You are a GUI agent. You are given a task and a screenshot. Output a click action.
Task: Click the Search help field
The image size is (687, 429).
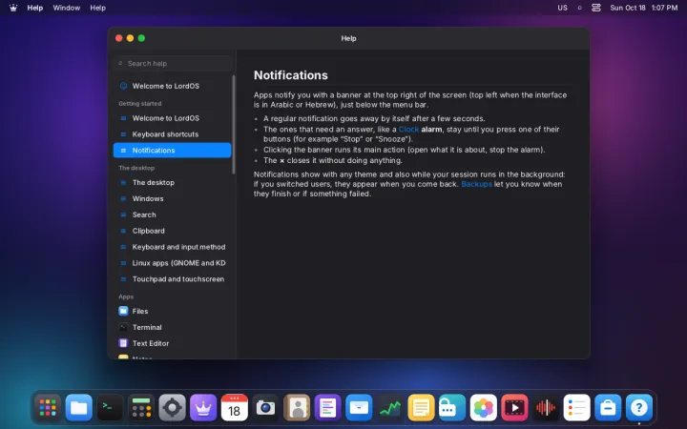(172, 64)
